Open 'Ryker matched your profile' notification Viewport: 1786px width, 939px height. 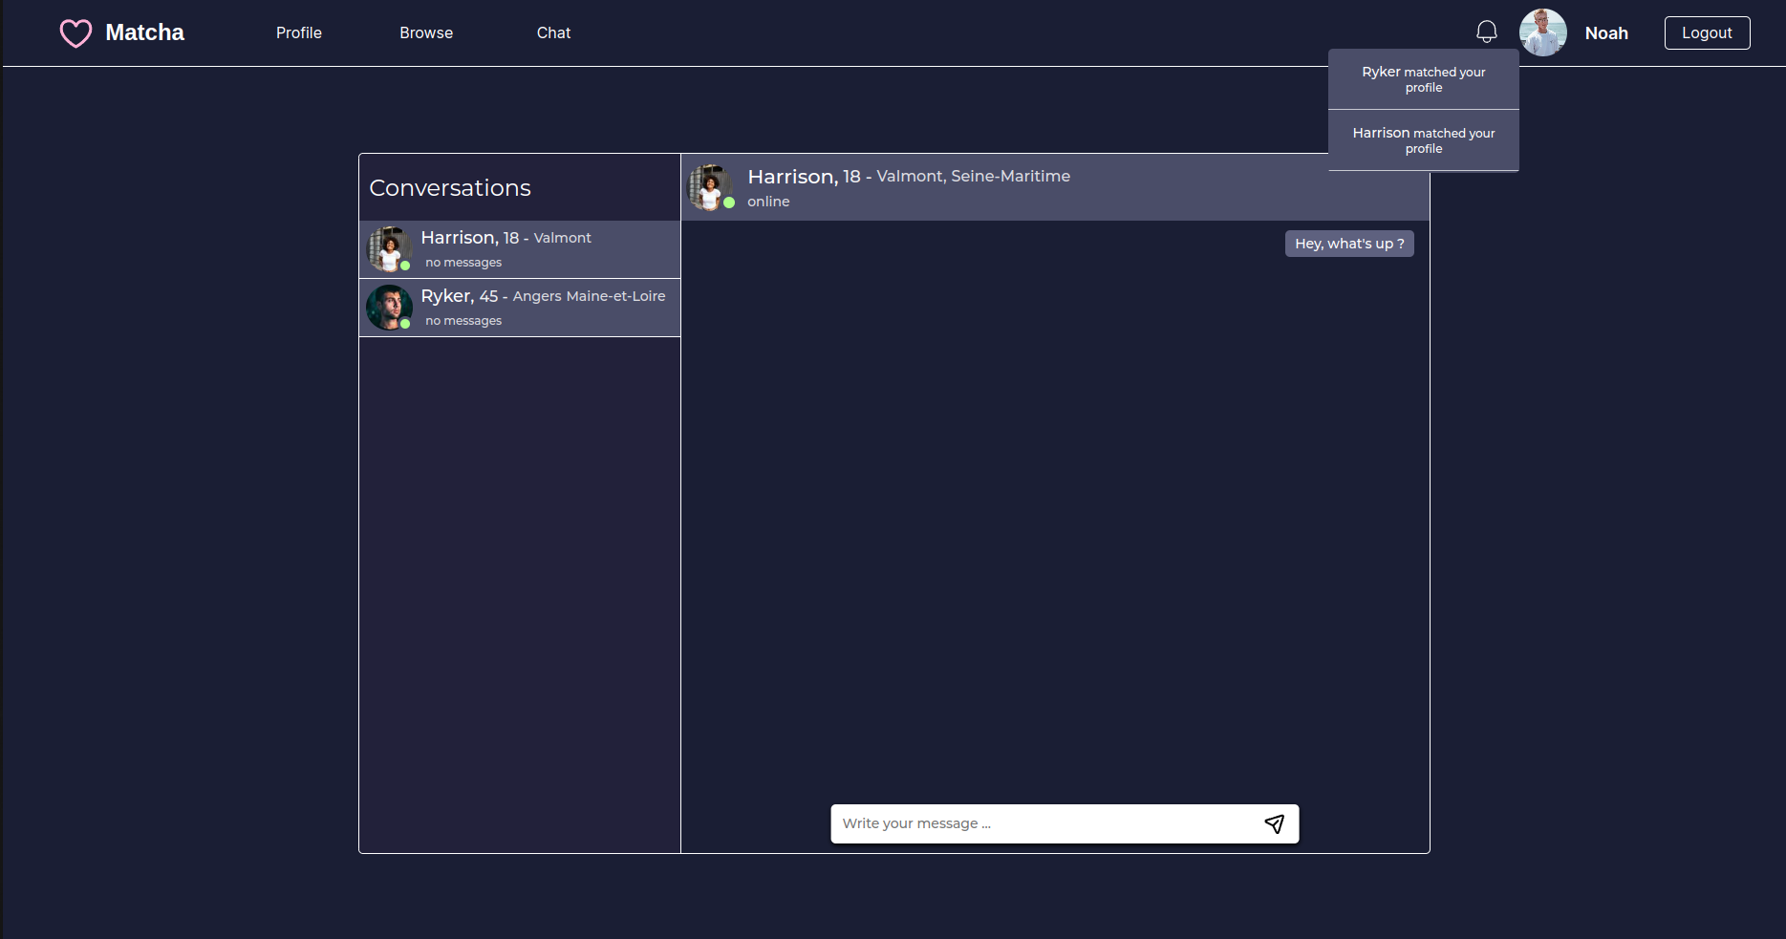tap(1423, 79)
